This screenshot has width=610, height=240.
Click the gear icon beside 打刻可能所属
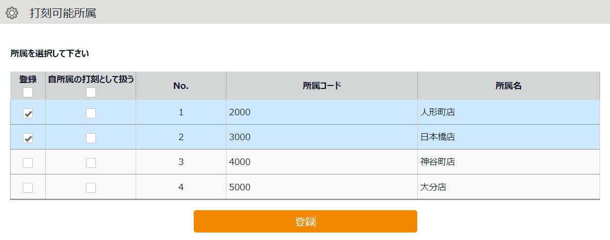12,13
